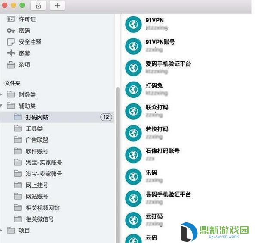Click the 工具类 folder icon

tap(18, 128)
